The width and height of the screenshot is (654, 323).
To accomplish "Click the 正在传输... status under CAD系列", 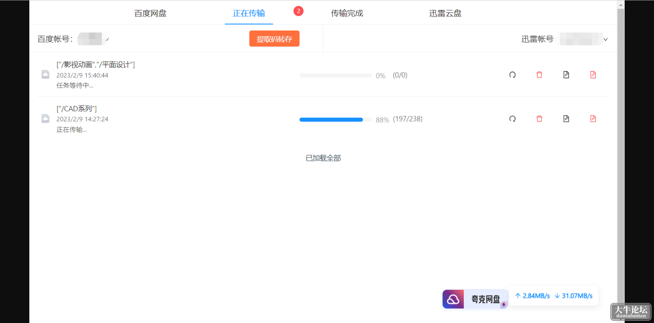I will [x=71, y=130].
